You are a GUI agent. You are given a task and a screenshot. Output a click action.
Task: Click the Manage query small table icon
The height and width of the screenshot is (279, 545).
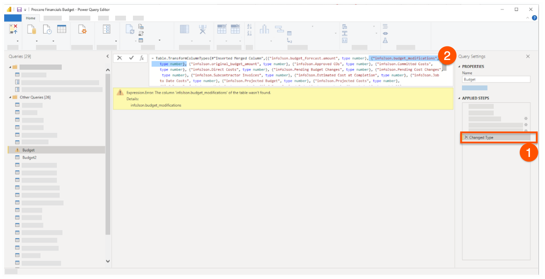click(x=141, y=40)
